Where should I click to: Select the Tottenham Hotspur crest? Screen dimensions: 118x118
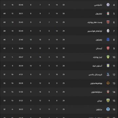[108, 31]
